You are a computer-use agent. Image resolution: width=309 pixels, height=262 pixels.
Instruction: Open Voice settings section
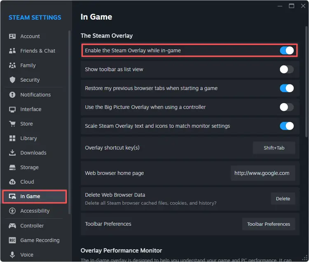(x=35, y=255)
